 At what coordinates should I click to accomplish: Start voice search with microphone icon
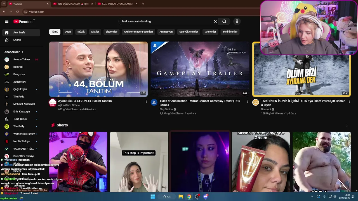(x=237, y=21)
